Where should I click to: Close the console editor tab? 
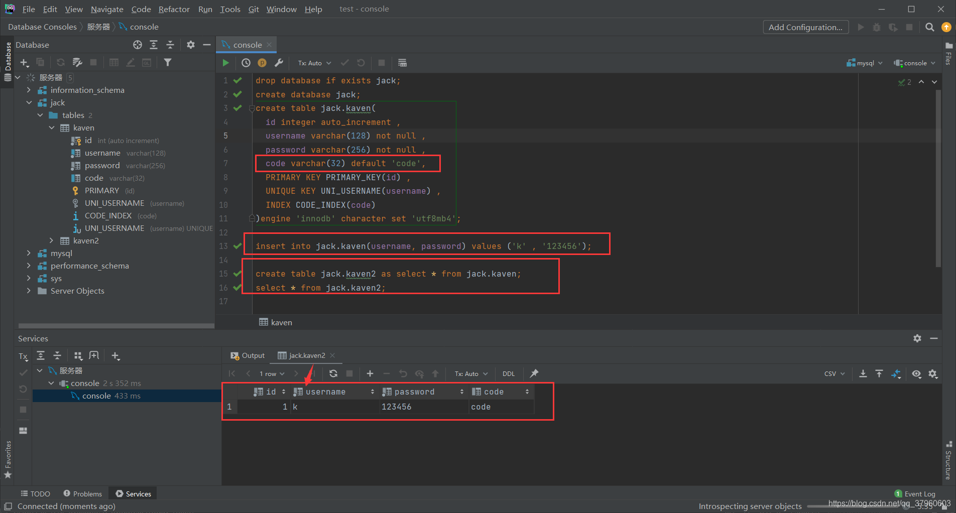pos(269,45)
